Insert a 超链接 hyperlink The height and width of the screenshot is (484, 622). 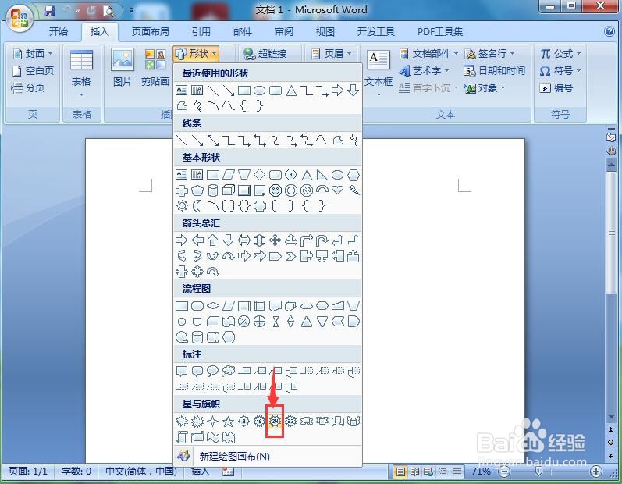pos(265,53)
